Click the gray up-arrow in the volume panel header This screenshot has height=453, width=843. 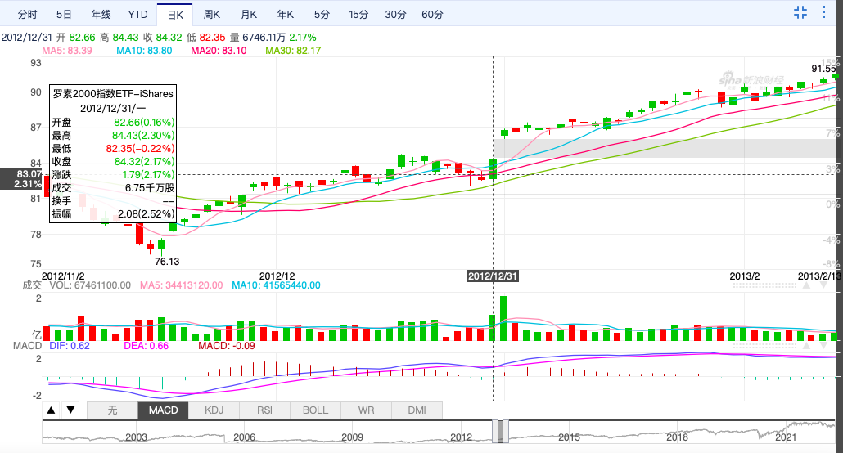click(x=806, y=285)
